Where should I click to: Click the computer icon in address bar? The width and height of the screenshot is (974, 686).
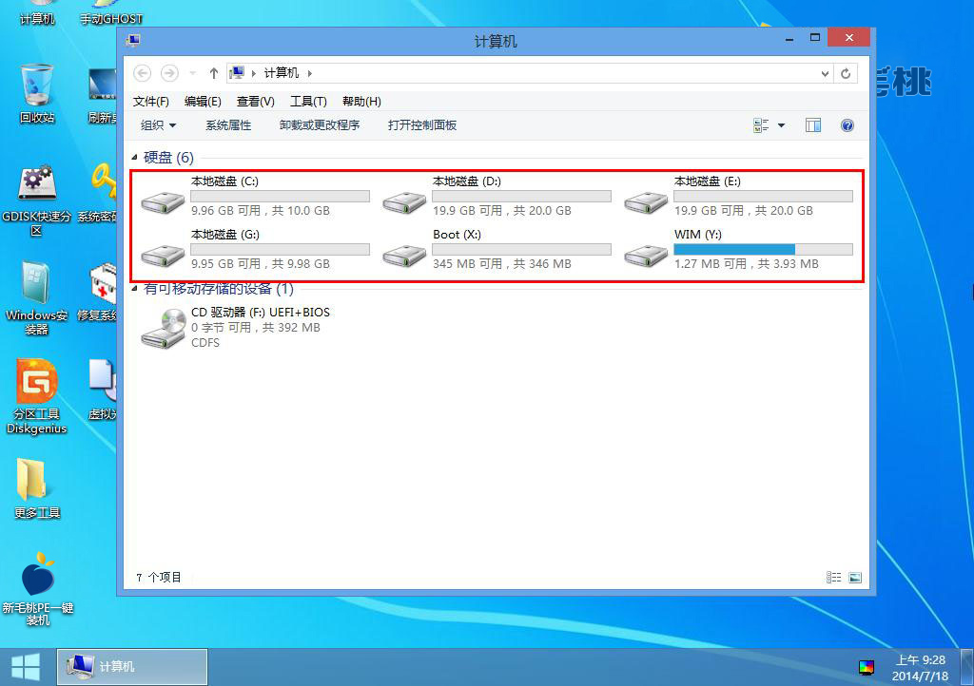click(237, 73)
